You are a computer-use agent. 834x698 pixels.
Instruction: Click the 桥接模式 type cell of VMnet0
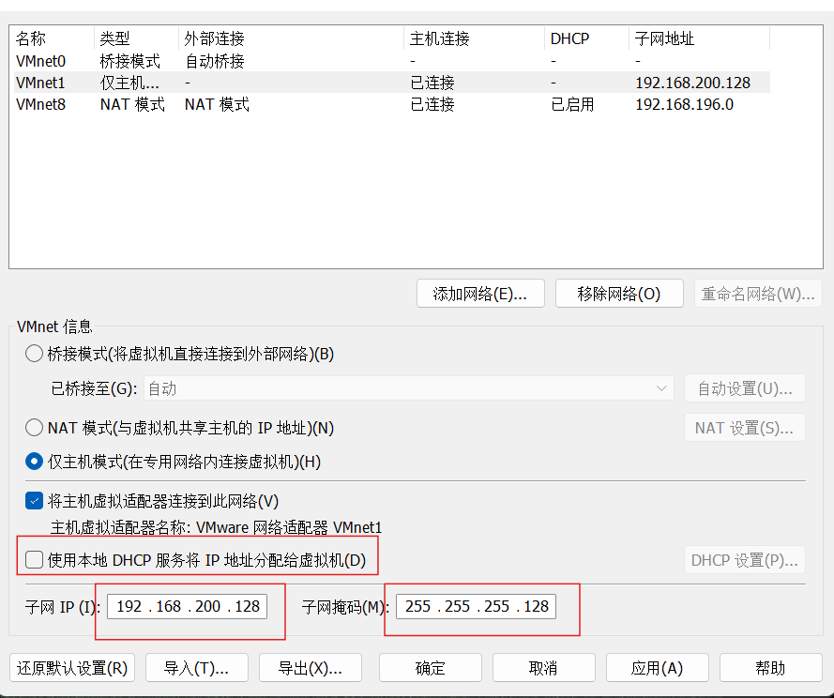(x=130, y=61)
